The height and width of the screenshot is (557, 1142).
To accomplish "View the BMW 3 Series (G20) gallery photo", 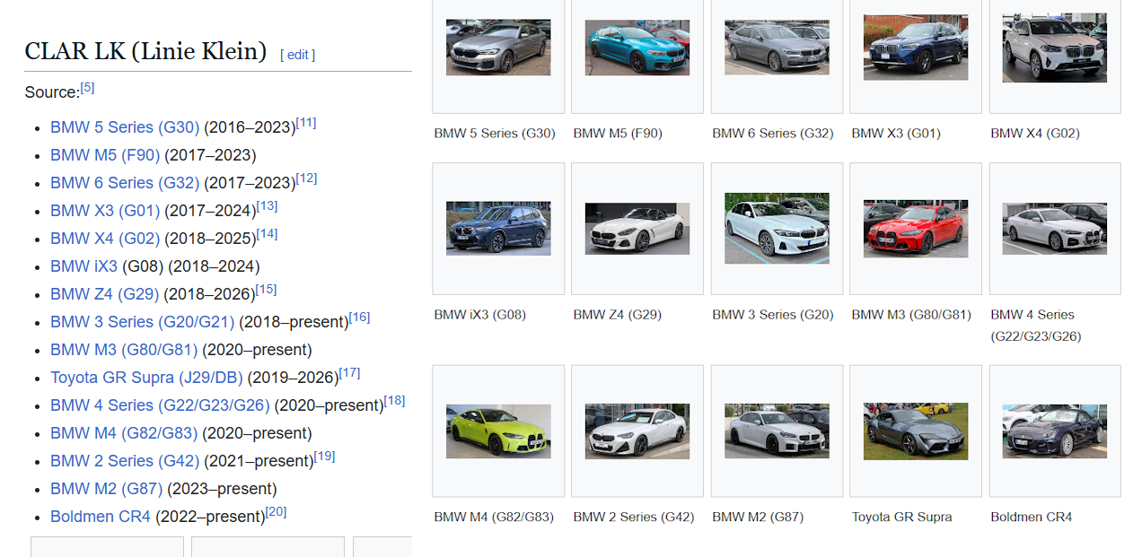I will tap(777, 229).
